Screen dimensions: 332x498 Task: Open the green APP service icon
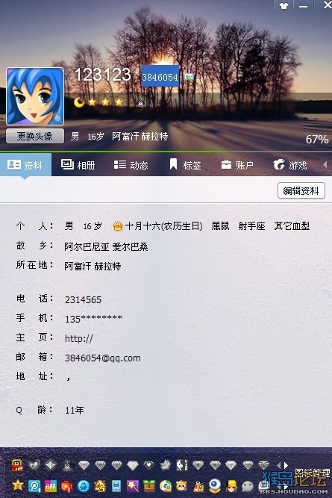[x=51, y=485]
